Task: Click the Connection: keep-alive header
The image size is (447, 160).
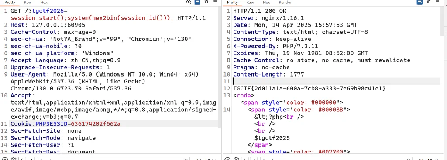Action: coord(272,39)
